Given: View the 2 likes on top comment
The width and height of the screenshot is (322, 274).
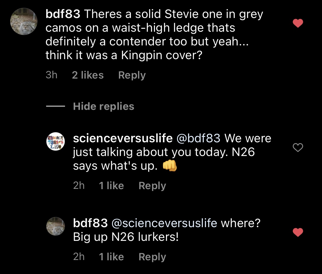Looking at the screenshot, I should coord(88,75).
